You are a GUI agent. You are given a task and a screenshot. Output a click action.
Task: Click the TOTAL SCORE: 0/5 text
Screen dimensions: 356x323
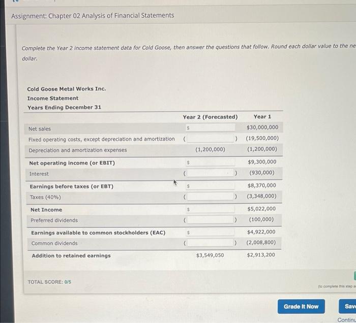(49, 282)
